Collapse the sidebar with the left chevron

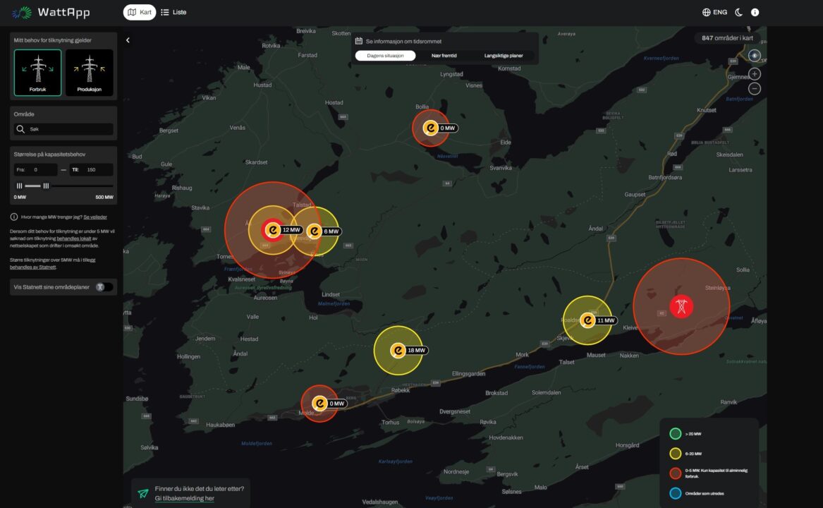click(128, 40)
